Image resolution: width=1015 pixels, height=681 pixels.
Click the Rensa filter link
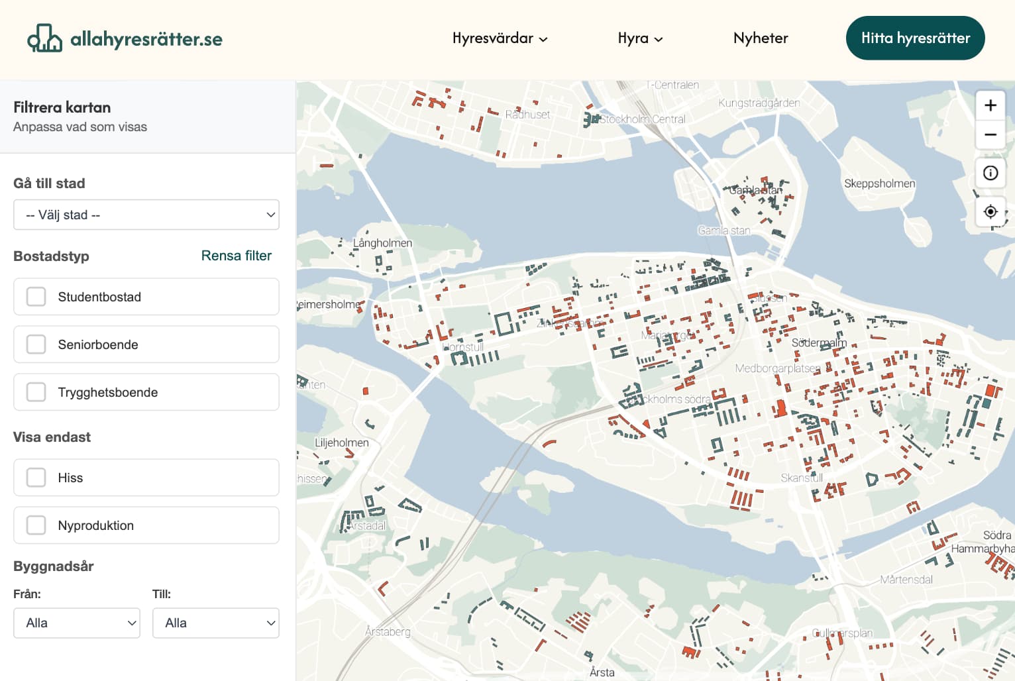coord(237,256)
